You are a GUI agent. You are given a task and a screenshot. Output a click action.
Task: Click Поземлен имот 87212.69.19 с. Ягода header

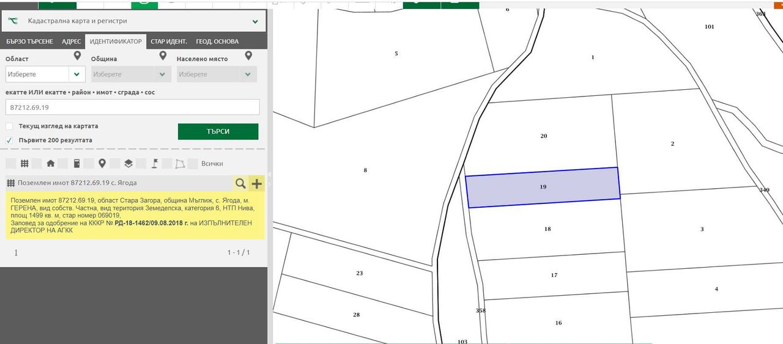coord(77,183)
